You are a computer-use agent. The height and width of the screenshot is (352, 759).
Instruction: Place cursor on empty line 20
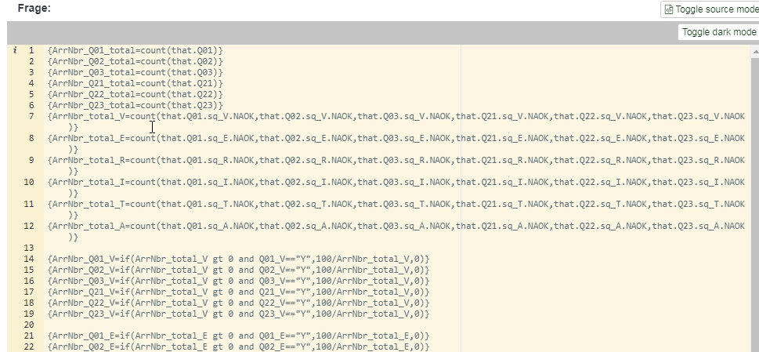[235, 324]
